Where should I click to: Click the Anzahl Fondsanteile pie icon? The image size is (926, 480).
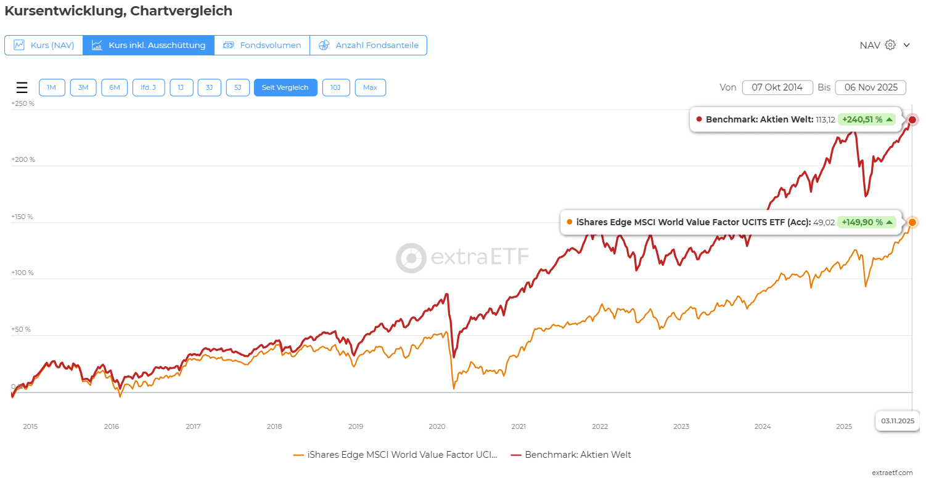(324, 45)
